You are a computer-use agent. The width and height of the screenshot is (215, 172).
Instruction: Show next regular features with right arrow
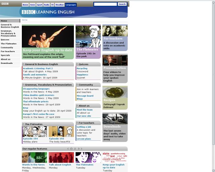click(x=82, y=149)
